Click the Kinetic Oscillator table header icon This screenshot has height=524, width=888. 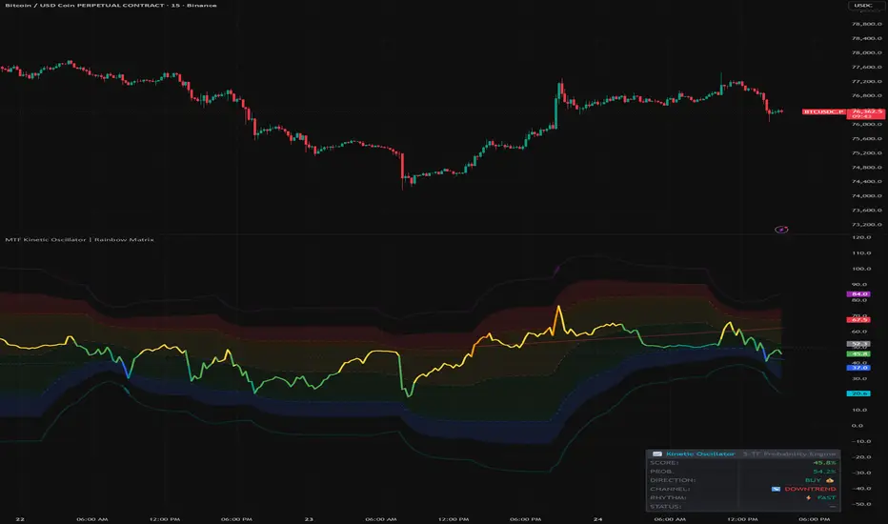point(656,453)
